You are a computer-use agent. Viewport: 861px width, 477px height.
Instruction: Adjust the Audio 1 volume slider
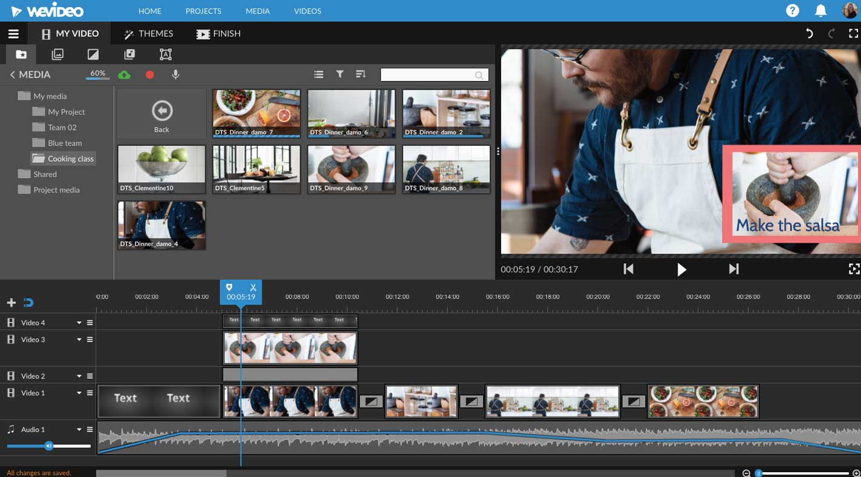[49, 446]
